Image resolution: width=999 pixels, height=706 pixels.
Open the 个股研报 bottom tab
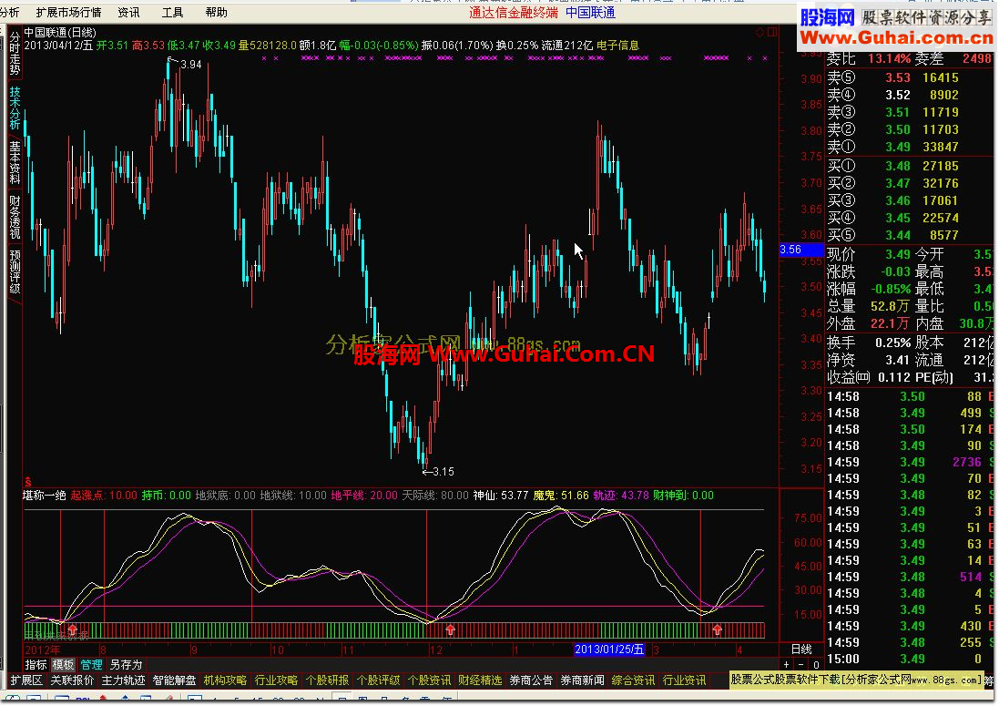327,680
